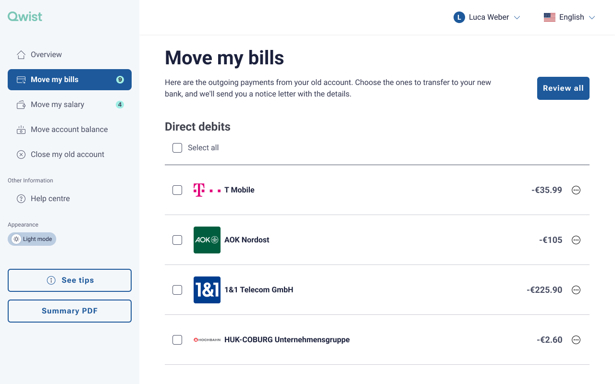The width and height of the screenshot is (615, 384).
Task: Click the US flag icon
Action: (550, 17)
